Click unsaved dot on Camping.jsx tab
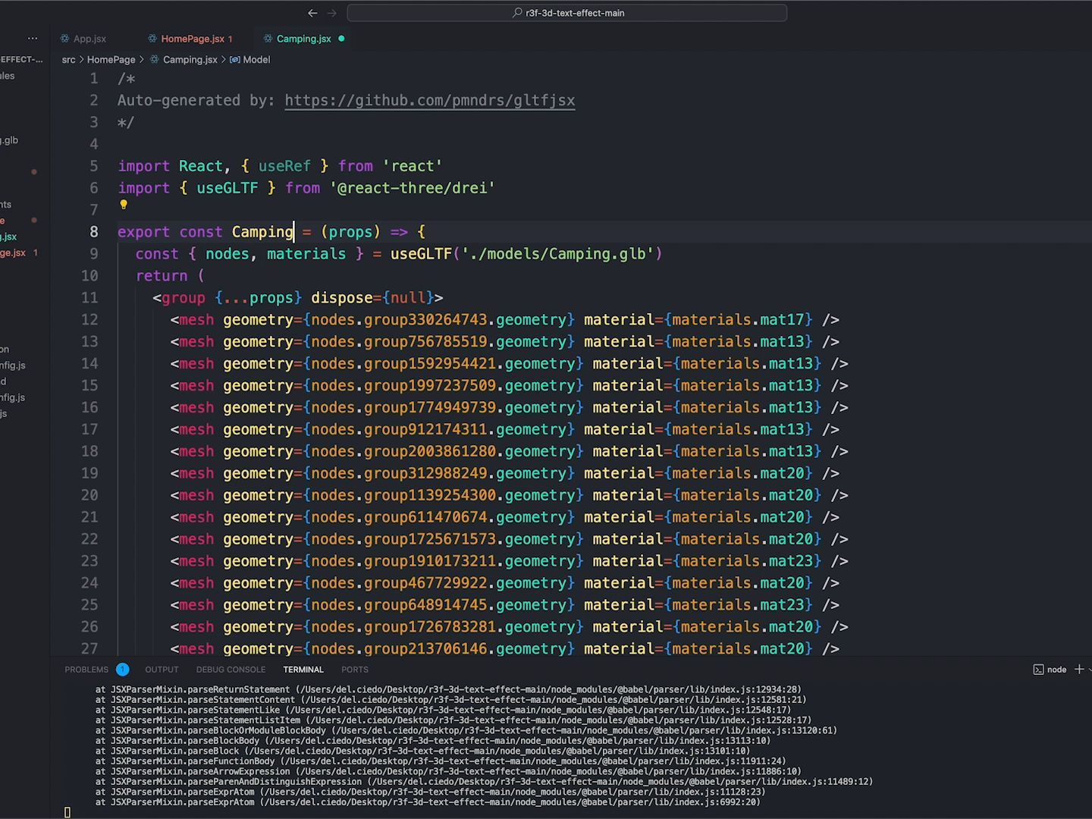This screenshot has height=819, width=1092. pos(341,39)
